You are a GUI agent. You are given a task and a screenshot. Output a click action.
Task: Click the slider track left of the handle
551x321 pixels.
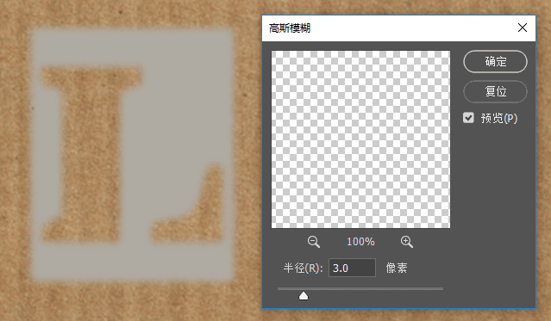[288, 288]
